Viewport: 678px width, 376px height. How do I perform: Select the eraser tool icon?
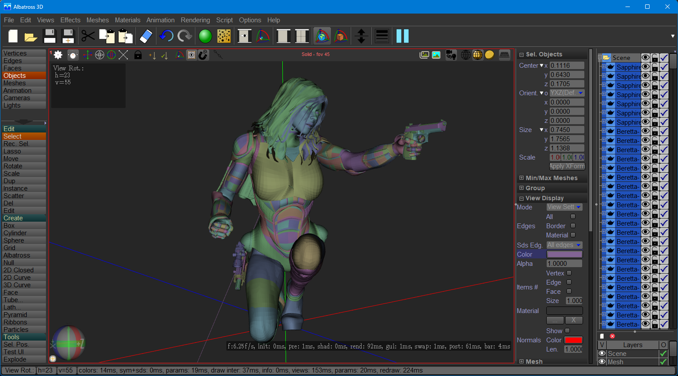(146, 36)
